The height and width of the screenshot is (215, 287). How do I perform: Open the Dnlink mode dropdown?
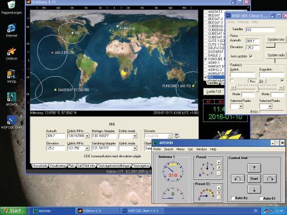point(135,136)
